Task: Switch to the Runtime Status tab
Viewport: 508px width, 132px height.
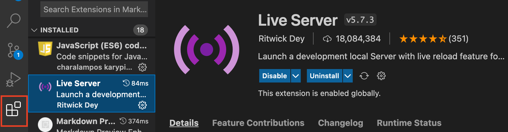Action: pyautogui.click(x=409, y=123)
